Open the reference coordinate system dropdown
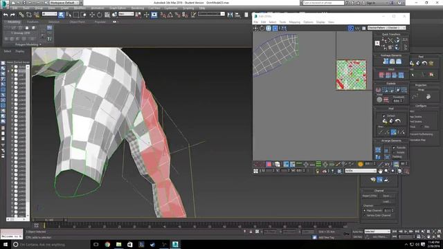This screenshot has width=443, height=249. [x=126, y=14]
